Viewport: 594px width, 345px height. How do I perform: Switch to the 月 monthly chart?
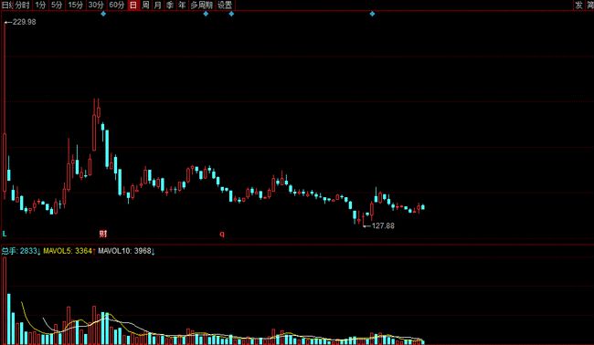click(x=157, y=5)
